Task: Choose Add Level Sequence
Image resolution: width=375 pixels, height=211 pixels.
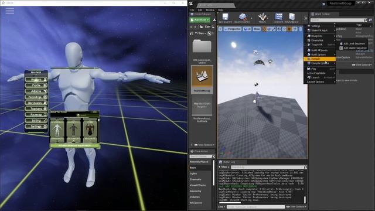Action: point(353,44)
